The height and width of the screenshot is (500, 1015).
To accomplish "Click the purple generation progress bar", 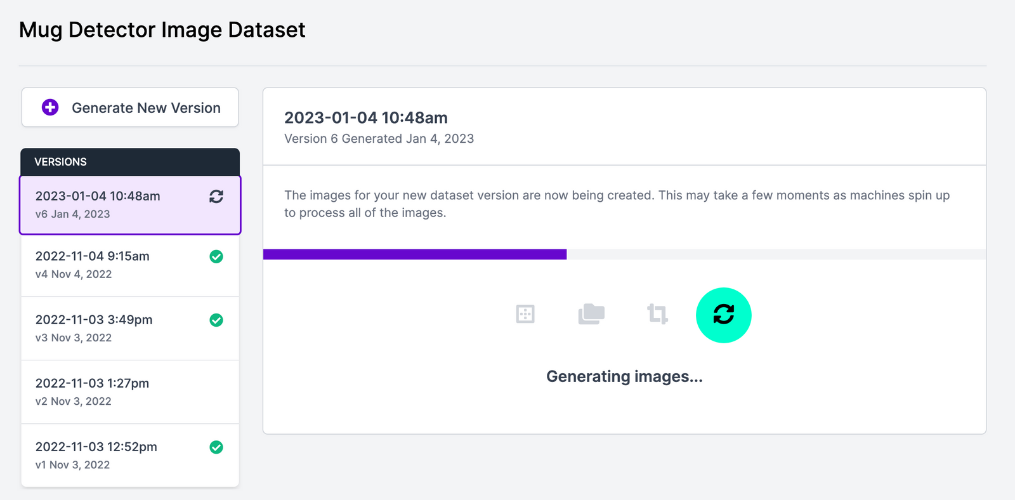I will (415, 254).
